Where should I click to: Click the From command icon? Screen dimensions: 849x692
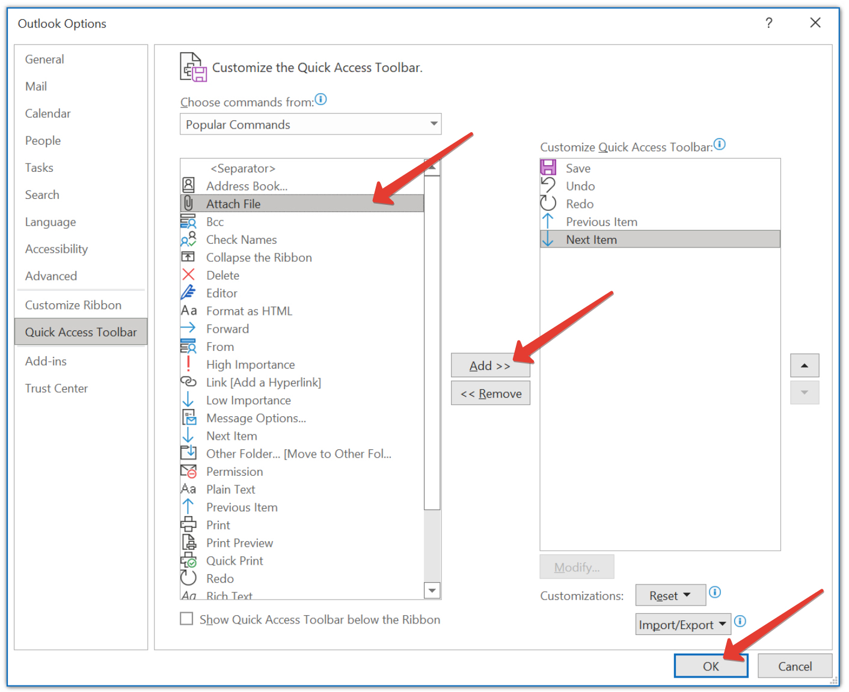point(188,346)
